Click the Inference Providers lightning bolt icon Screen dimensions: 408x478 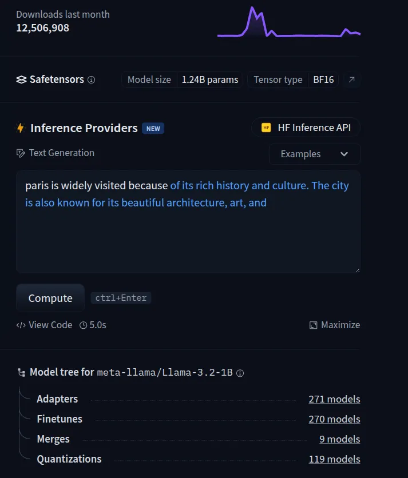21,128
